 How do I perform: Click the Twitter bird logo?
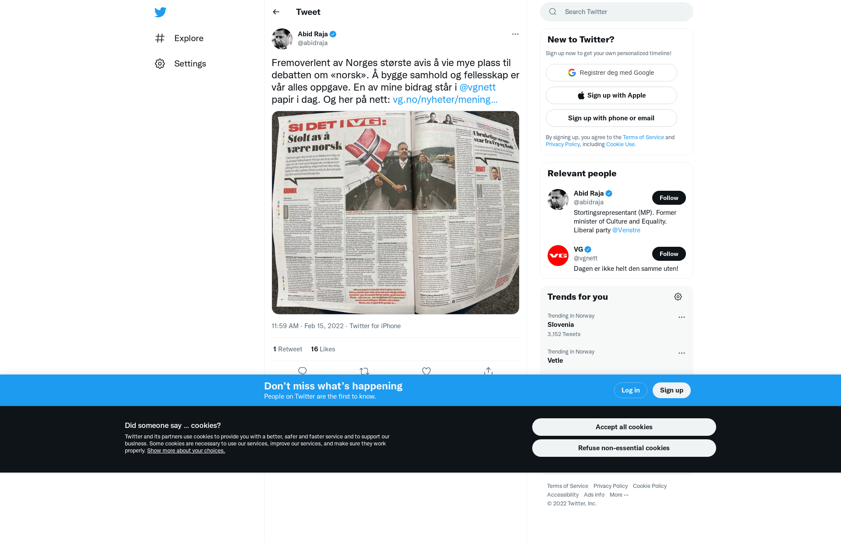(160, 12)
